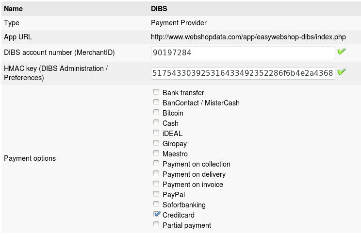Viewport: 361px width, 237px height.
Task: Enable Partial payment checkbox
Action: click(x=156, y=225)
